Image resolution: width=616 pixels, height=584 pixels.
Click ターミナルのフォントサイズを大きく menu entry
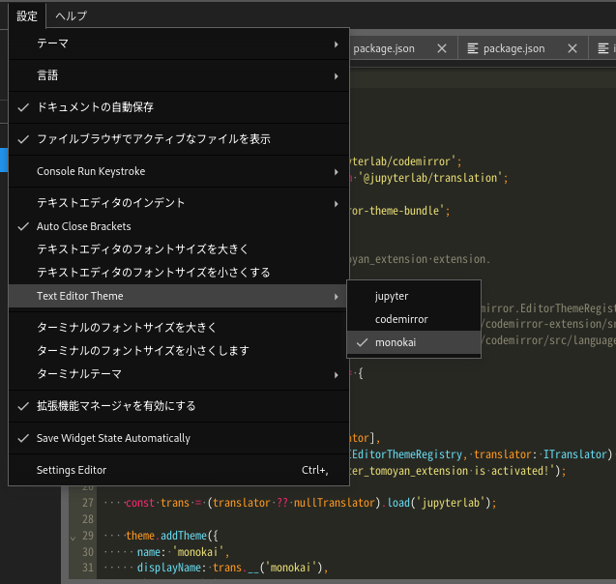pos(126,328)
